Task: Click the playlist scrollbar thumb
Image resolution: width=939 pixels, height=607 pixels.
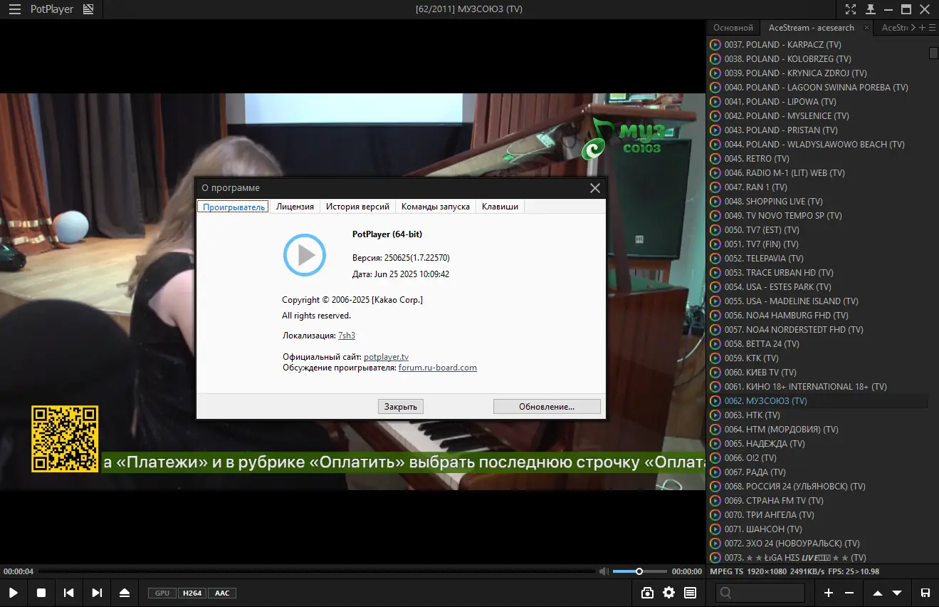Action: pyautogui.click(x=934, y=53)
